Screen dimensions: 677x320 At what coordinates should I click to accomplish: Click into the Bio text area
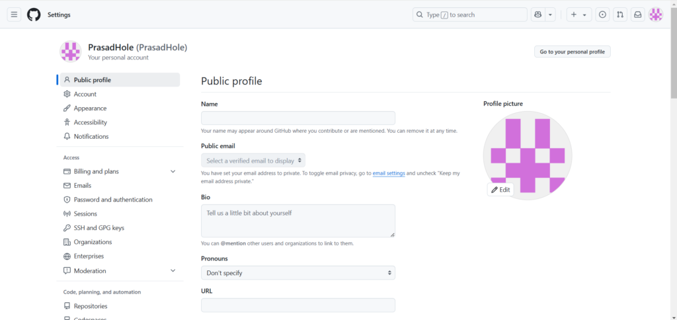298,221
